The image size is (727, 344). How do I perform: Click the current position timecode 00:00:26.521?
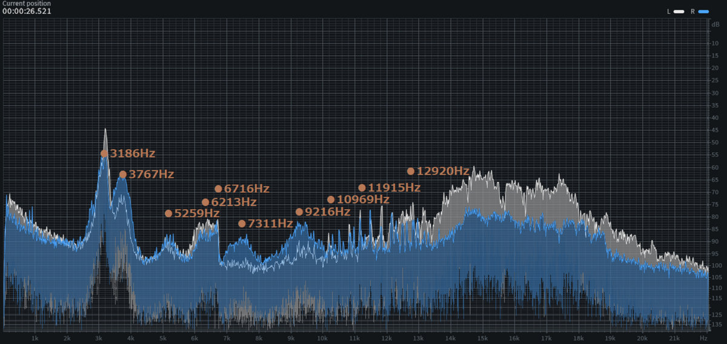pos(27,11)
